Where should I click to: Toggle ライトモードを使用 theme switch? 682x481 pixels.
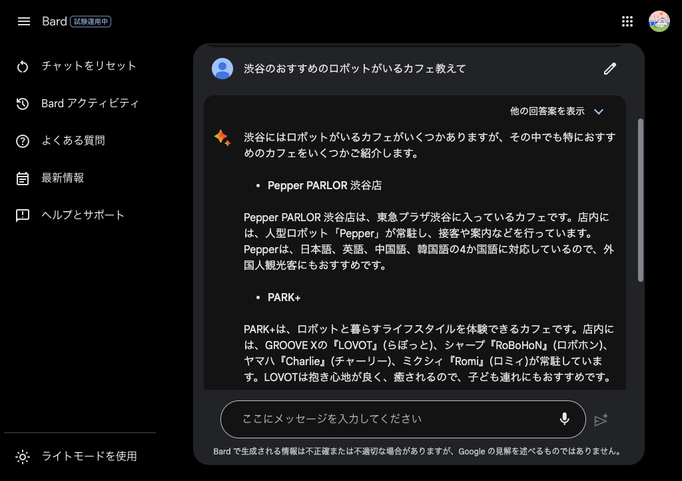pos(89,456)
